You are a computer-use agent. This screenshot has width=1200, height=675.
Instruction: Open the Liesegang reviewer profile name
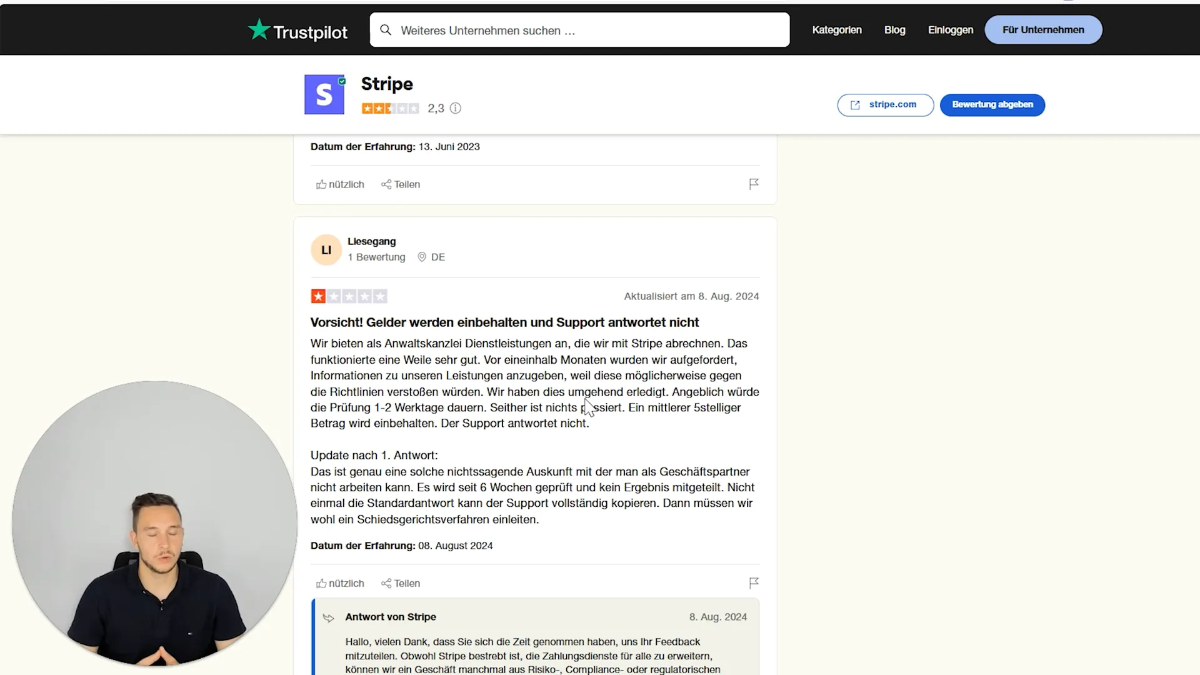point(371,241)
